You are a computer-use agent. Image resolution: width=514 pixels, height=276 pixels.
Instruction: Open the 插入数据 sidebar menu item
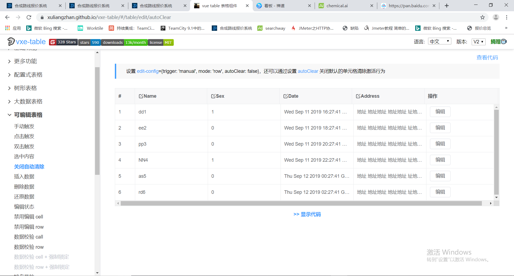pyautogui.click(x=24, y=177)
